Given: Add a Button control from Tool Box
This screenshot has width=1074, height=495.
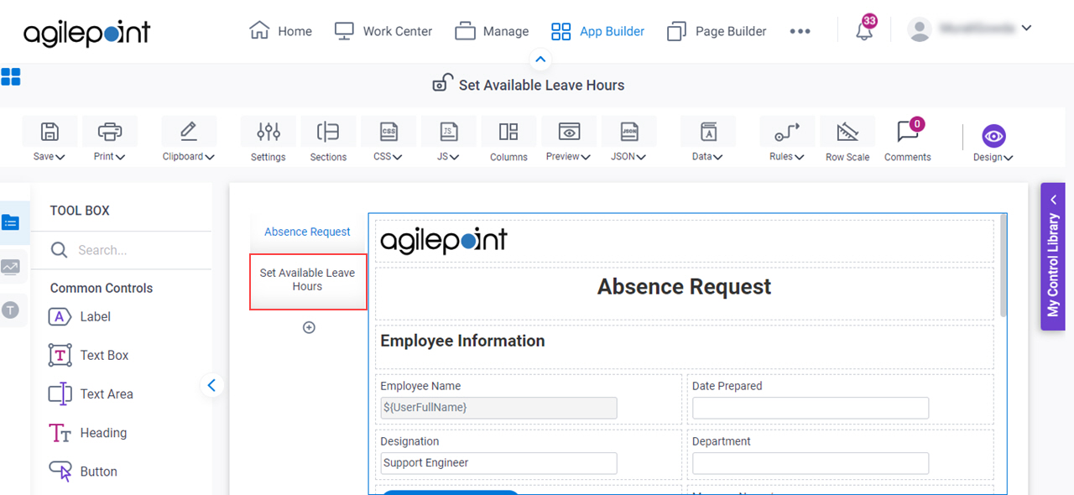Looking at the screenshot, I should [83, 472].
